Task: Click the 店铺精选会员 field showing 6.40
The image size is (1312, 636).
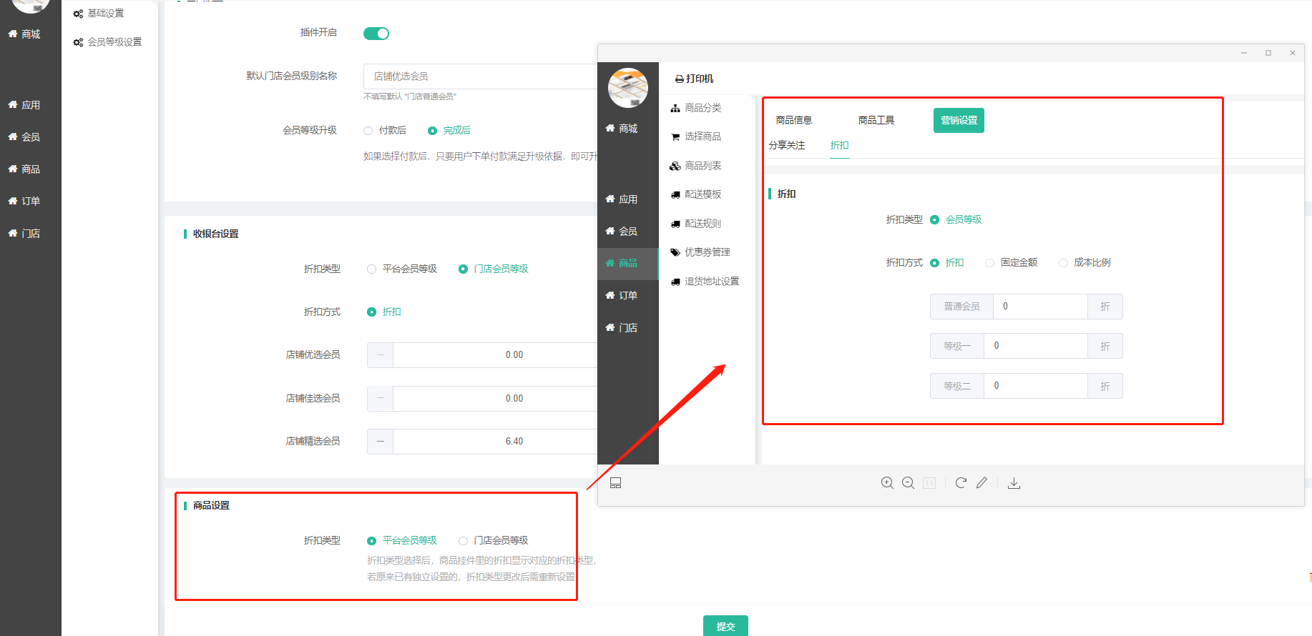Action: point(496,442)
